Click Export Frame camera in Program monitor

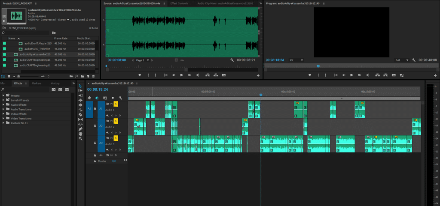[x=394, y=75]
